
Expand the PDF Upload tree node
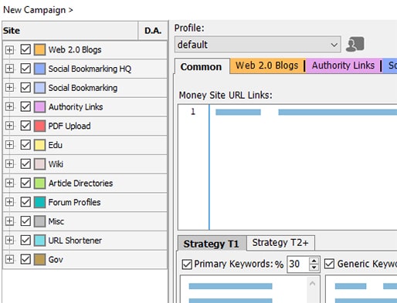pos(9,126)
